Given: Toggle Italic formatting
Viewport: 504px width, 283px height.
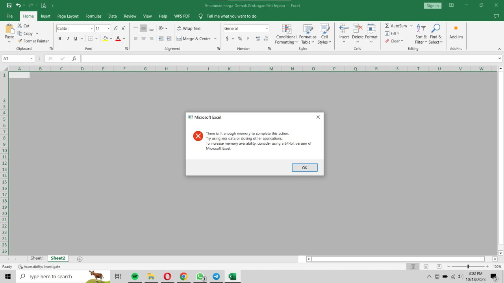Looking at the screenshot, I should 68,39.
